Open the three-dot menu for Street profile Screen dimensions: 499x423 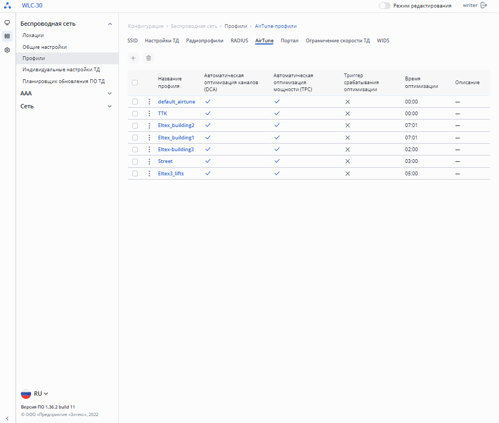pos(149,161)
